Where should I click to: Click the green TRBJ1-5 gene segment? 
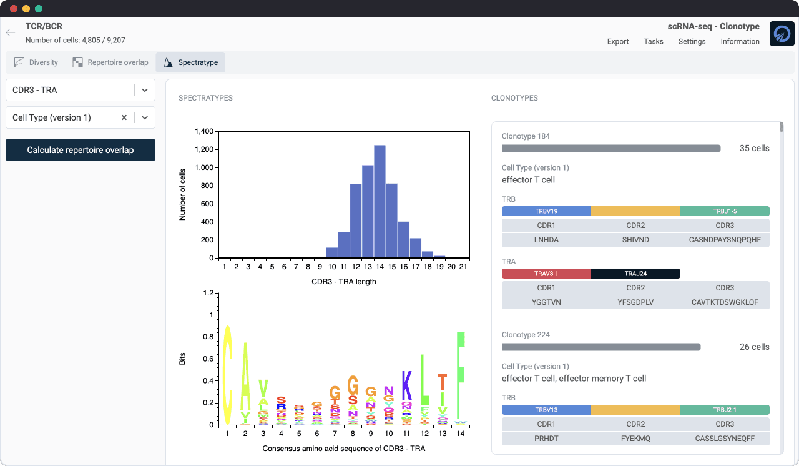725,211
